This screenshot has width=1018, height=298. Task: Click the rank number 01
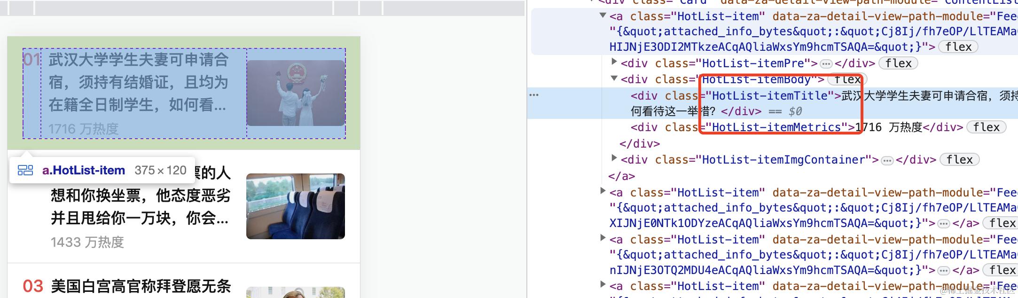pyautogui.click(x=32, y=60)
